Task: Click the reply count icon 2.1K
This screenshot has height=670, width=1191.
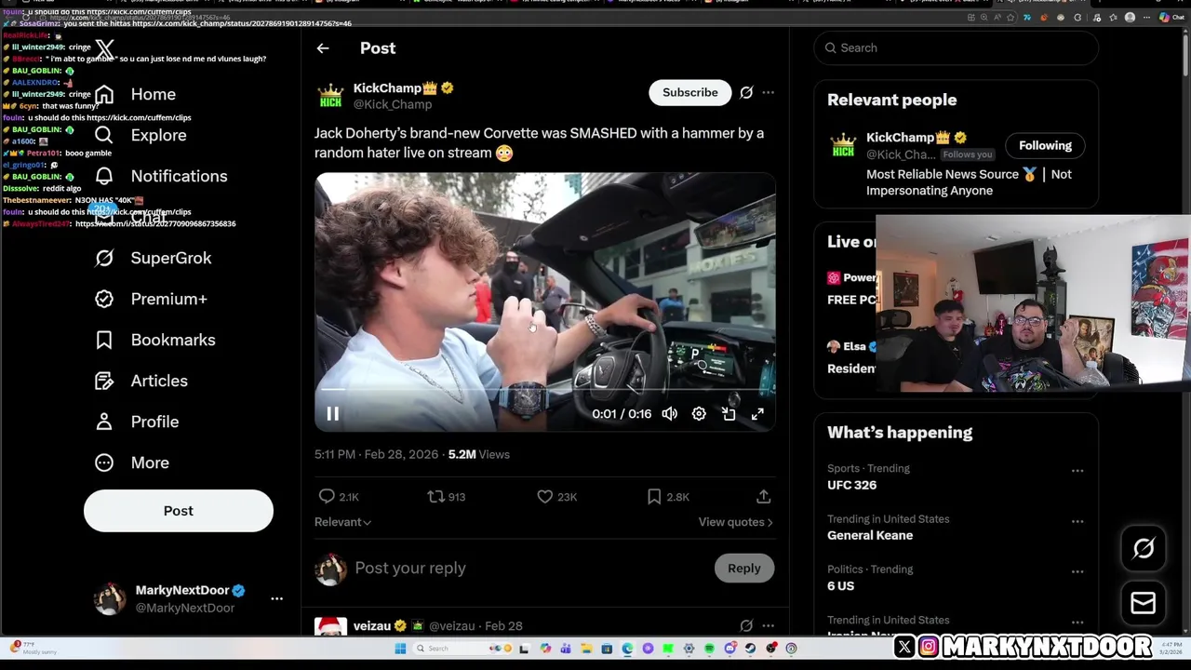Action: coord(327,497)
